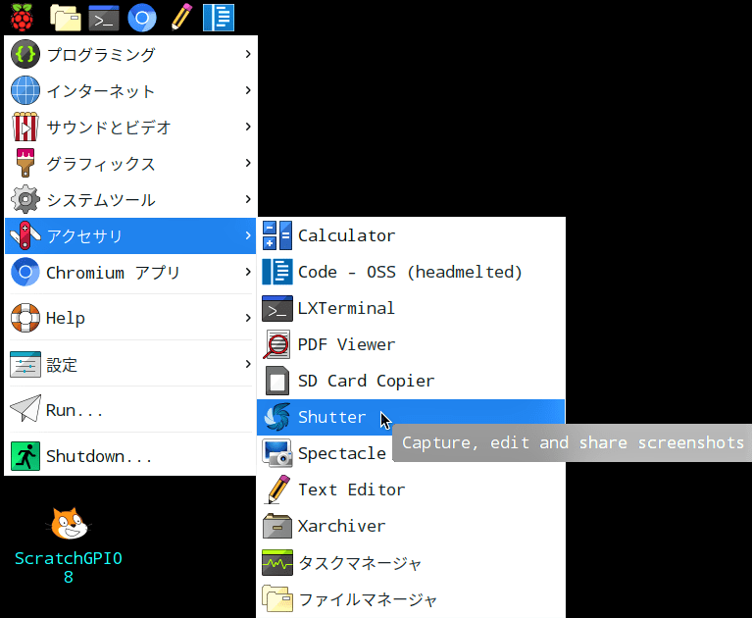Viewport: 752px width, 618px height.
Task: Open Spectacle entry
Action: point(411,453)
